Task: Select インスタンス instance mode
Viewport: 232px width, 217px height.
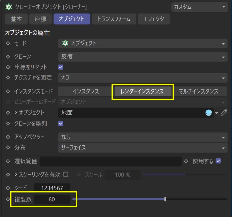Action: tap(86, 91)
